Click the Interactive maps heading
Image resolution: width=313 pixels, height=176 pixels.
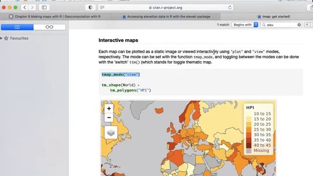(118, 40)
